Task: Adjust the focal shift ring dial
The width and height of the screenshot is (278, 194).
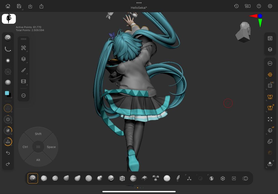Action: coord(8,119)
